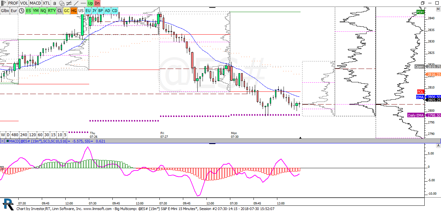Click the green square beside the MACD label

pyautogui.click(x=8, y=141)
